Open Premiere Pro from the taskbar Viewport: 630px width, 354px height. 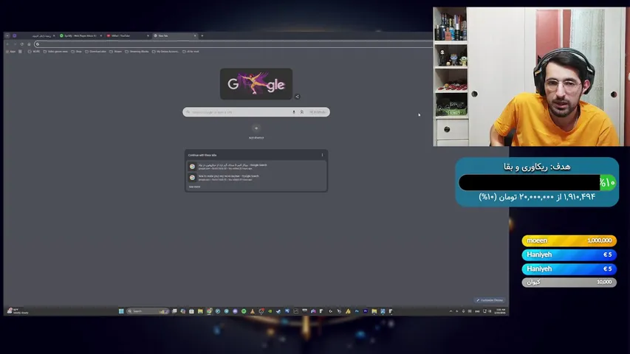pyautogui.click(x=366, y=311)
